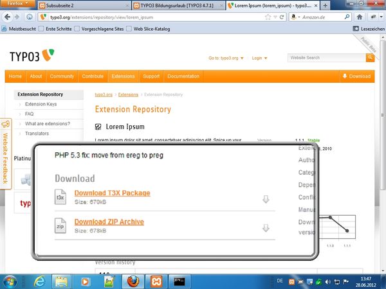The width and height of the screenshot is (386, 289).
Task: Open Internet Explorer from the taskbar
Action: click(39, 280)
